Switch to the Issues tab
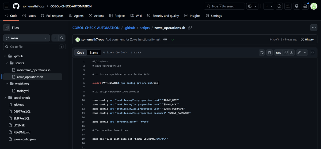The image size is (321, 149). (29, 16)
